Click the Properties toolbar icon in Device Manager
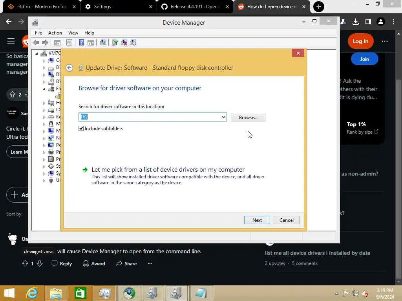The height and width of the screenshot is (301, 402). point(69,42)
